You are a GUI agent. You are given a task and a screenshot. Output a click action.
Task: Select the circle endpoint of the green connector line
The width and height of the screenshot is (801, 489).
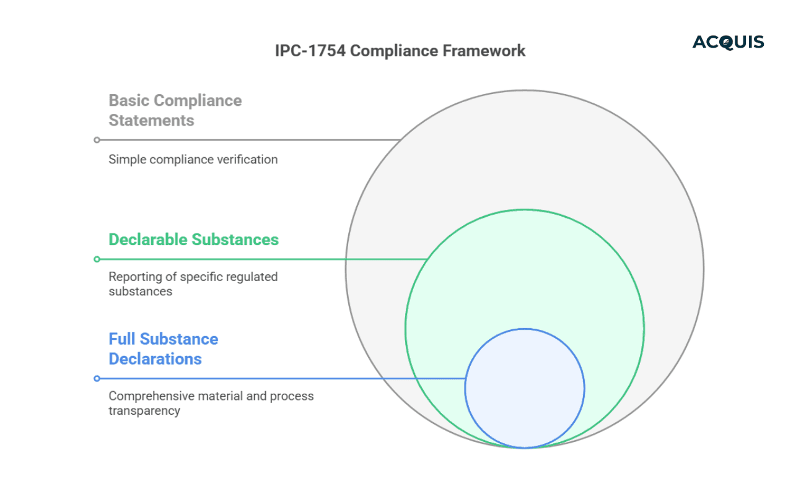(97, 258)
